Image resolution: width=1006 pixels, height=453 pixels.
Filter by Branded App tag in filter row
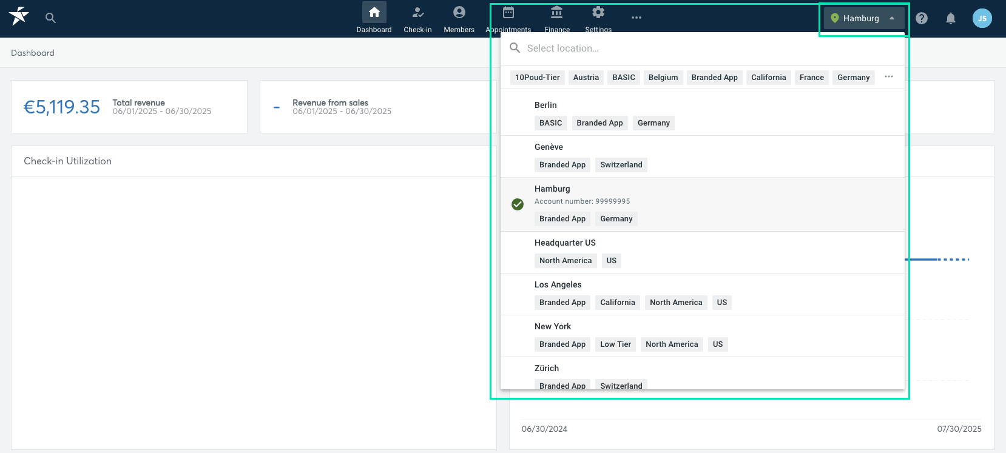pyautogui.click(x=715, y=78)
